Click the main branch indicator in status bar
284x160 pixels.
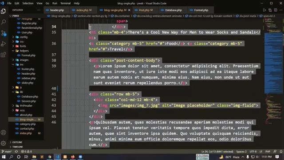tap(7, 152)
